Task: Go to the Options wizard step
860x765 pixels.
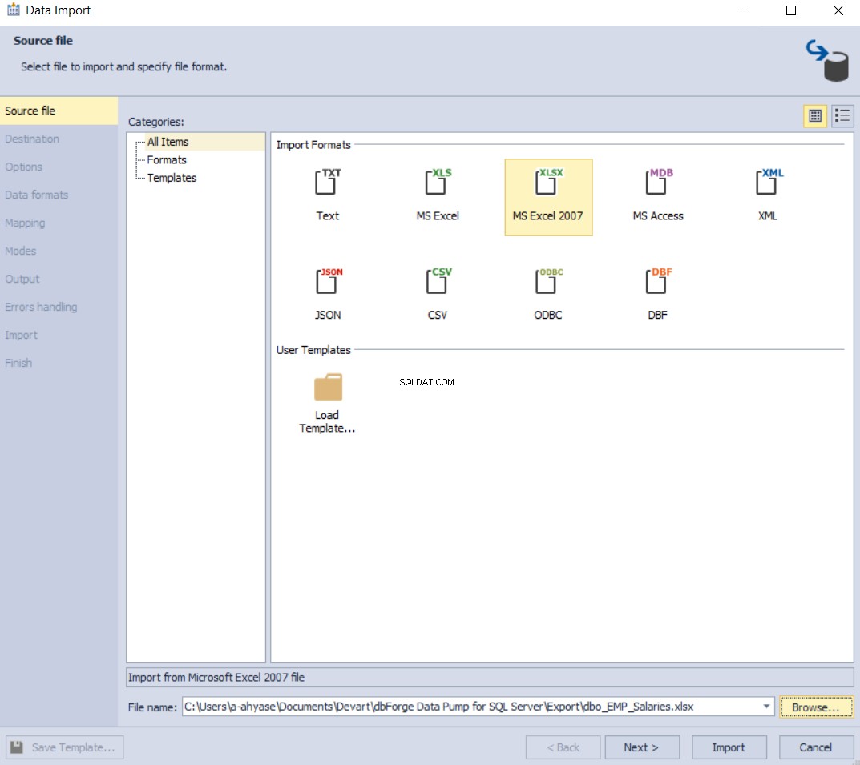Action: (59, 167)
